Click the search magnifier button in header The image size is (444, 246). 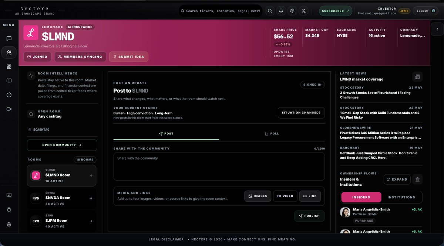pos(270,11)
